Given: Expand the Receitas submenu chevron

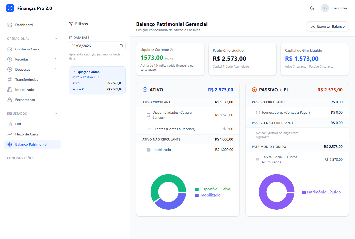Looking at the screenshot, I should (x=56, y=59).
